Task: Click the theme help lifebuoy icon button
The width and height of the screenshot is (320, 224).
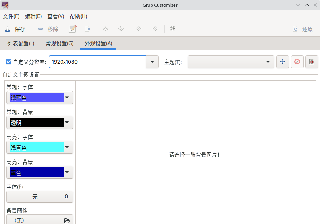Action: point(311,62)
